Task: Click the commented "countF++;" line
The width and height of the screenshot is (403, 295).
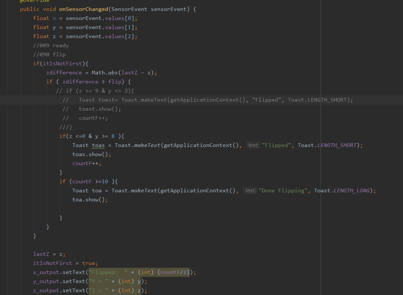Action: [x=85, y=118]
